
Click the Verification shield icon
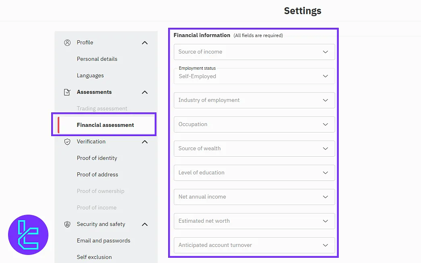67,142
